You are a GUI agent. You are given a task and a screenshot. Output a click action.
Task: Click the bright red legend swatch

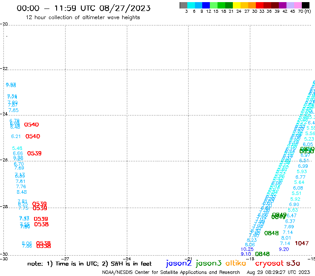coord(260,5)
